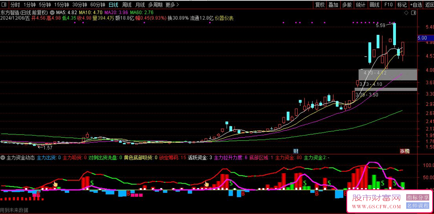Open the 多周期 multi-period view

(155, 5)
